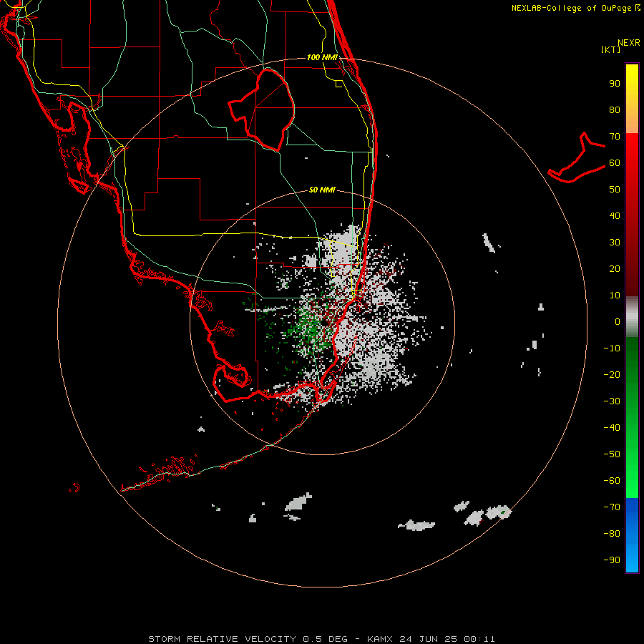The height and width of the screenshot is (644, 644).
Task: Click the -50 value on velocity scale
Action: (612, 454)
